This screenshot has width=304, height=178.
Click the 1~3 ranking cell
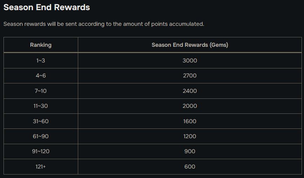pos(41,61)
